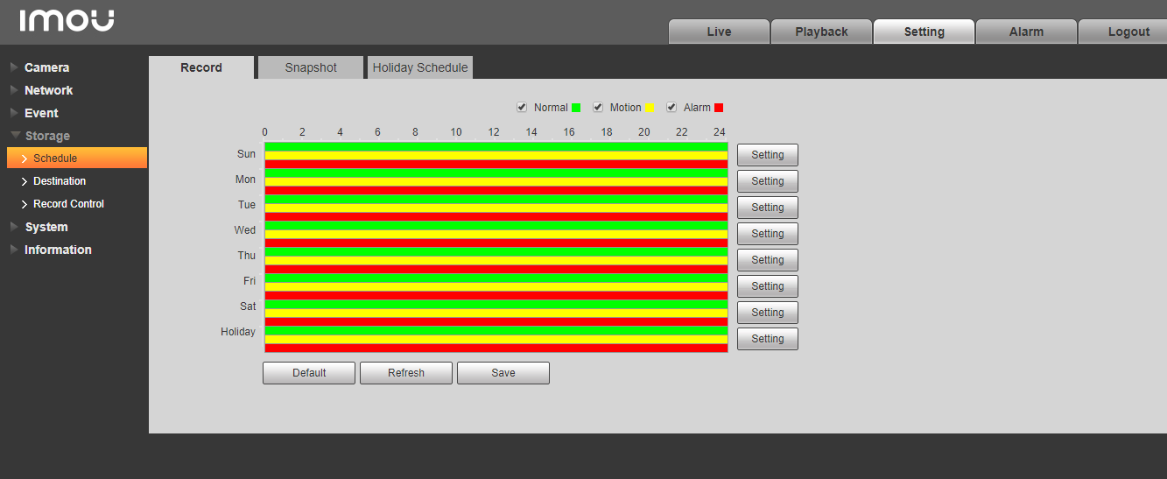This screenshot has height=479, width=1167.
Task: Open the Holiday Schedule tab
Action: click(420, 67)
